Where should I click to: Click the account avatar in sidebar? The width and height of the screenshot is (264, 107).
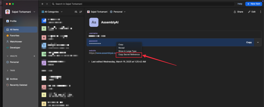7,12
